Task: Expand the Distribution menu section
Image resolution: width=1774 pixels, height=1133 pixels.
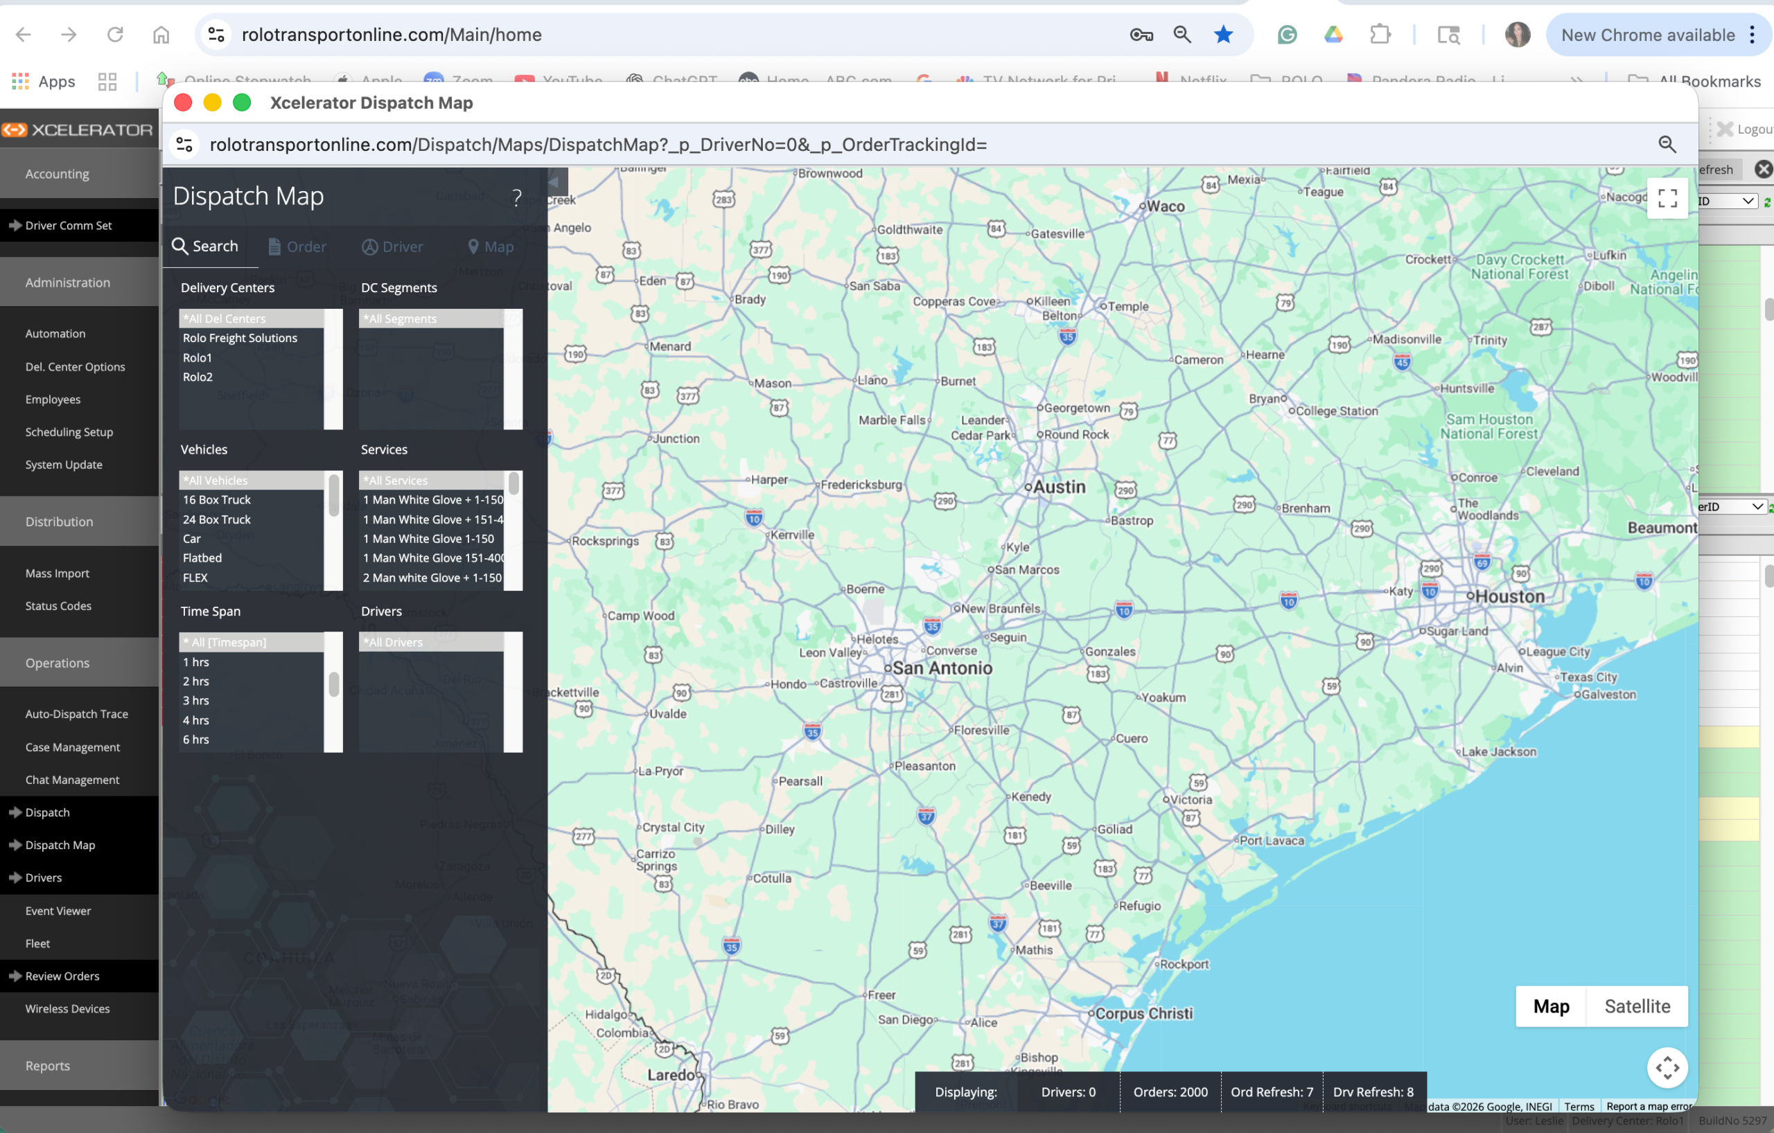Action: point(80,521)
